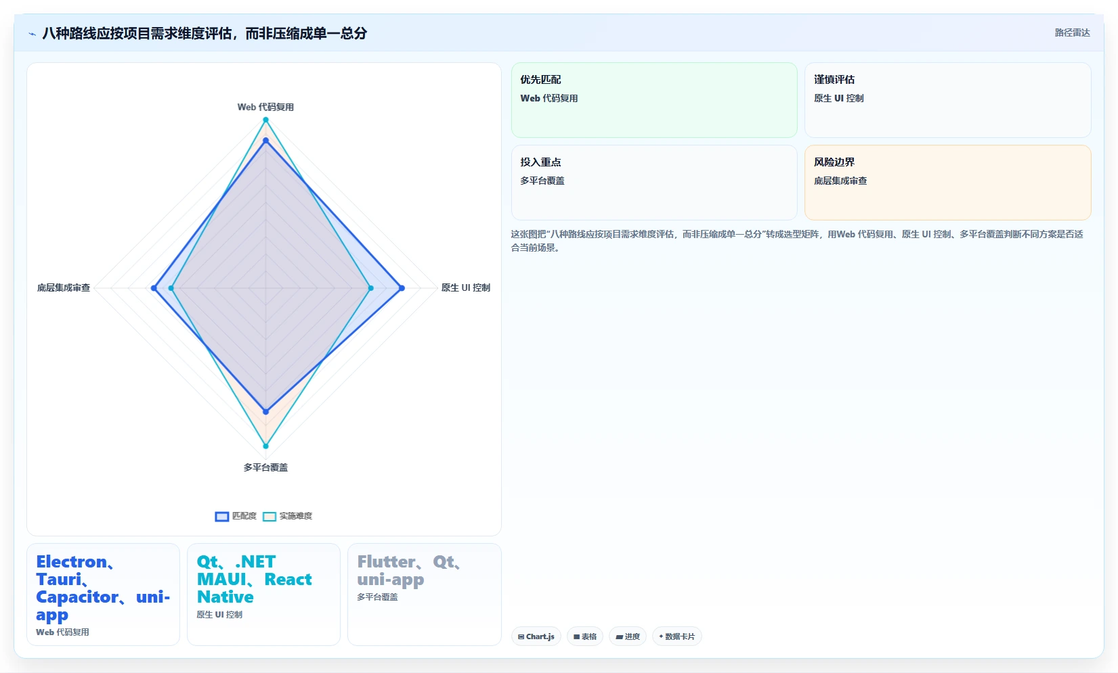
Task: Select the Electron、Tauri、Capacitor card
Action: [104, 595]
